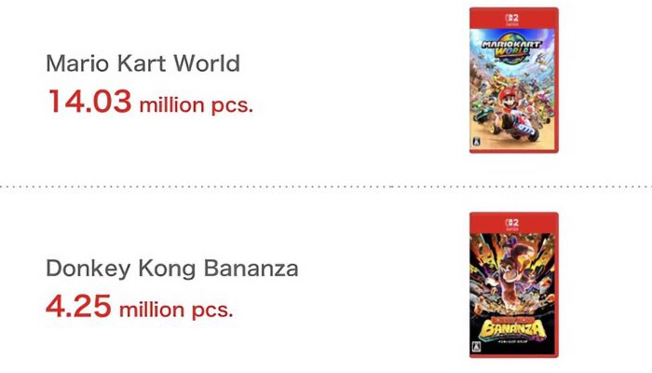The image size is (652, 373).
Task: Open the Mario Kart World title link
Action: tap(143, 64)
